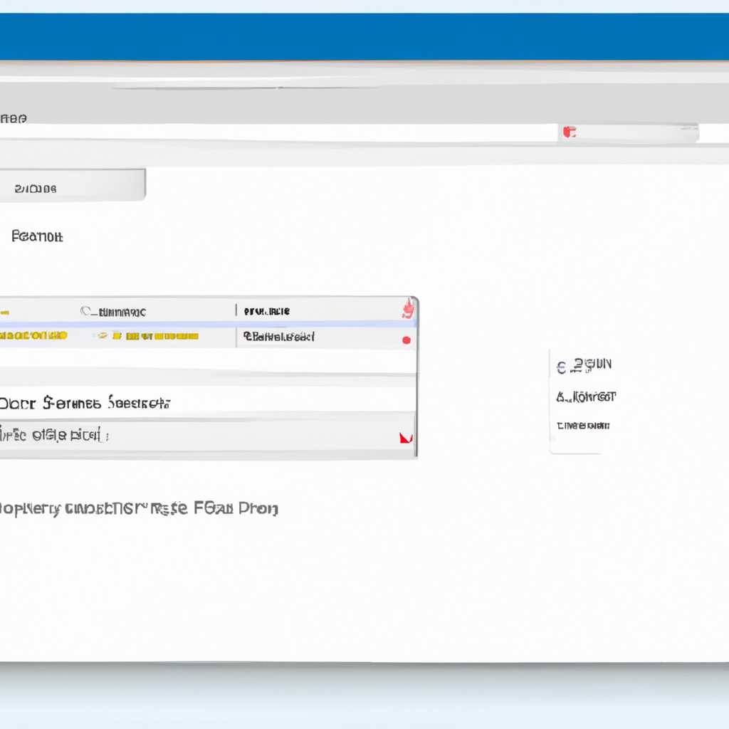The height and width of the screenshot is (729, 729).
Task: Click the right panel entry starting with 'A'
Action: point(586,397)
